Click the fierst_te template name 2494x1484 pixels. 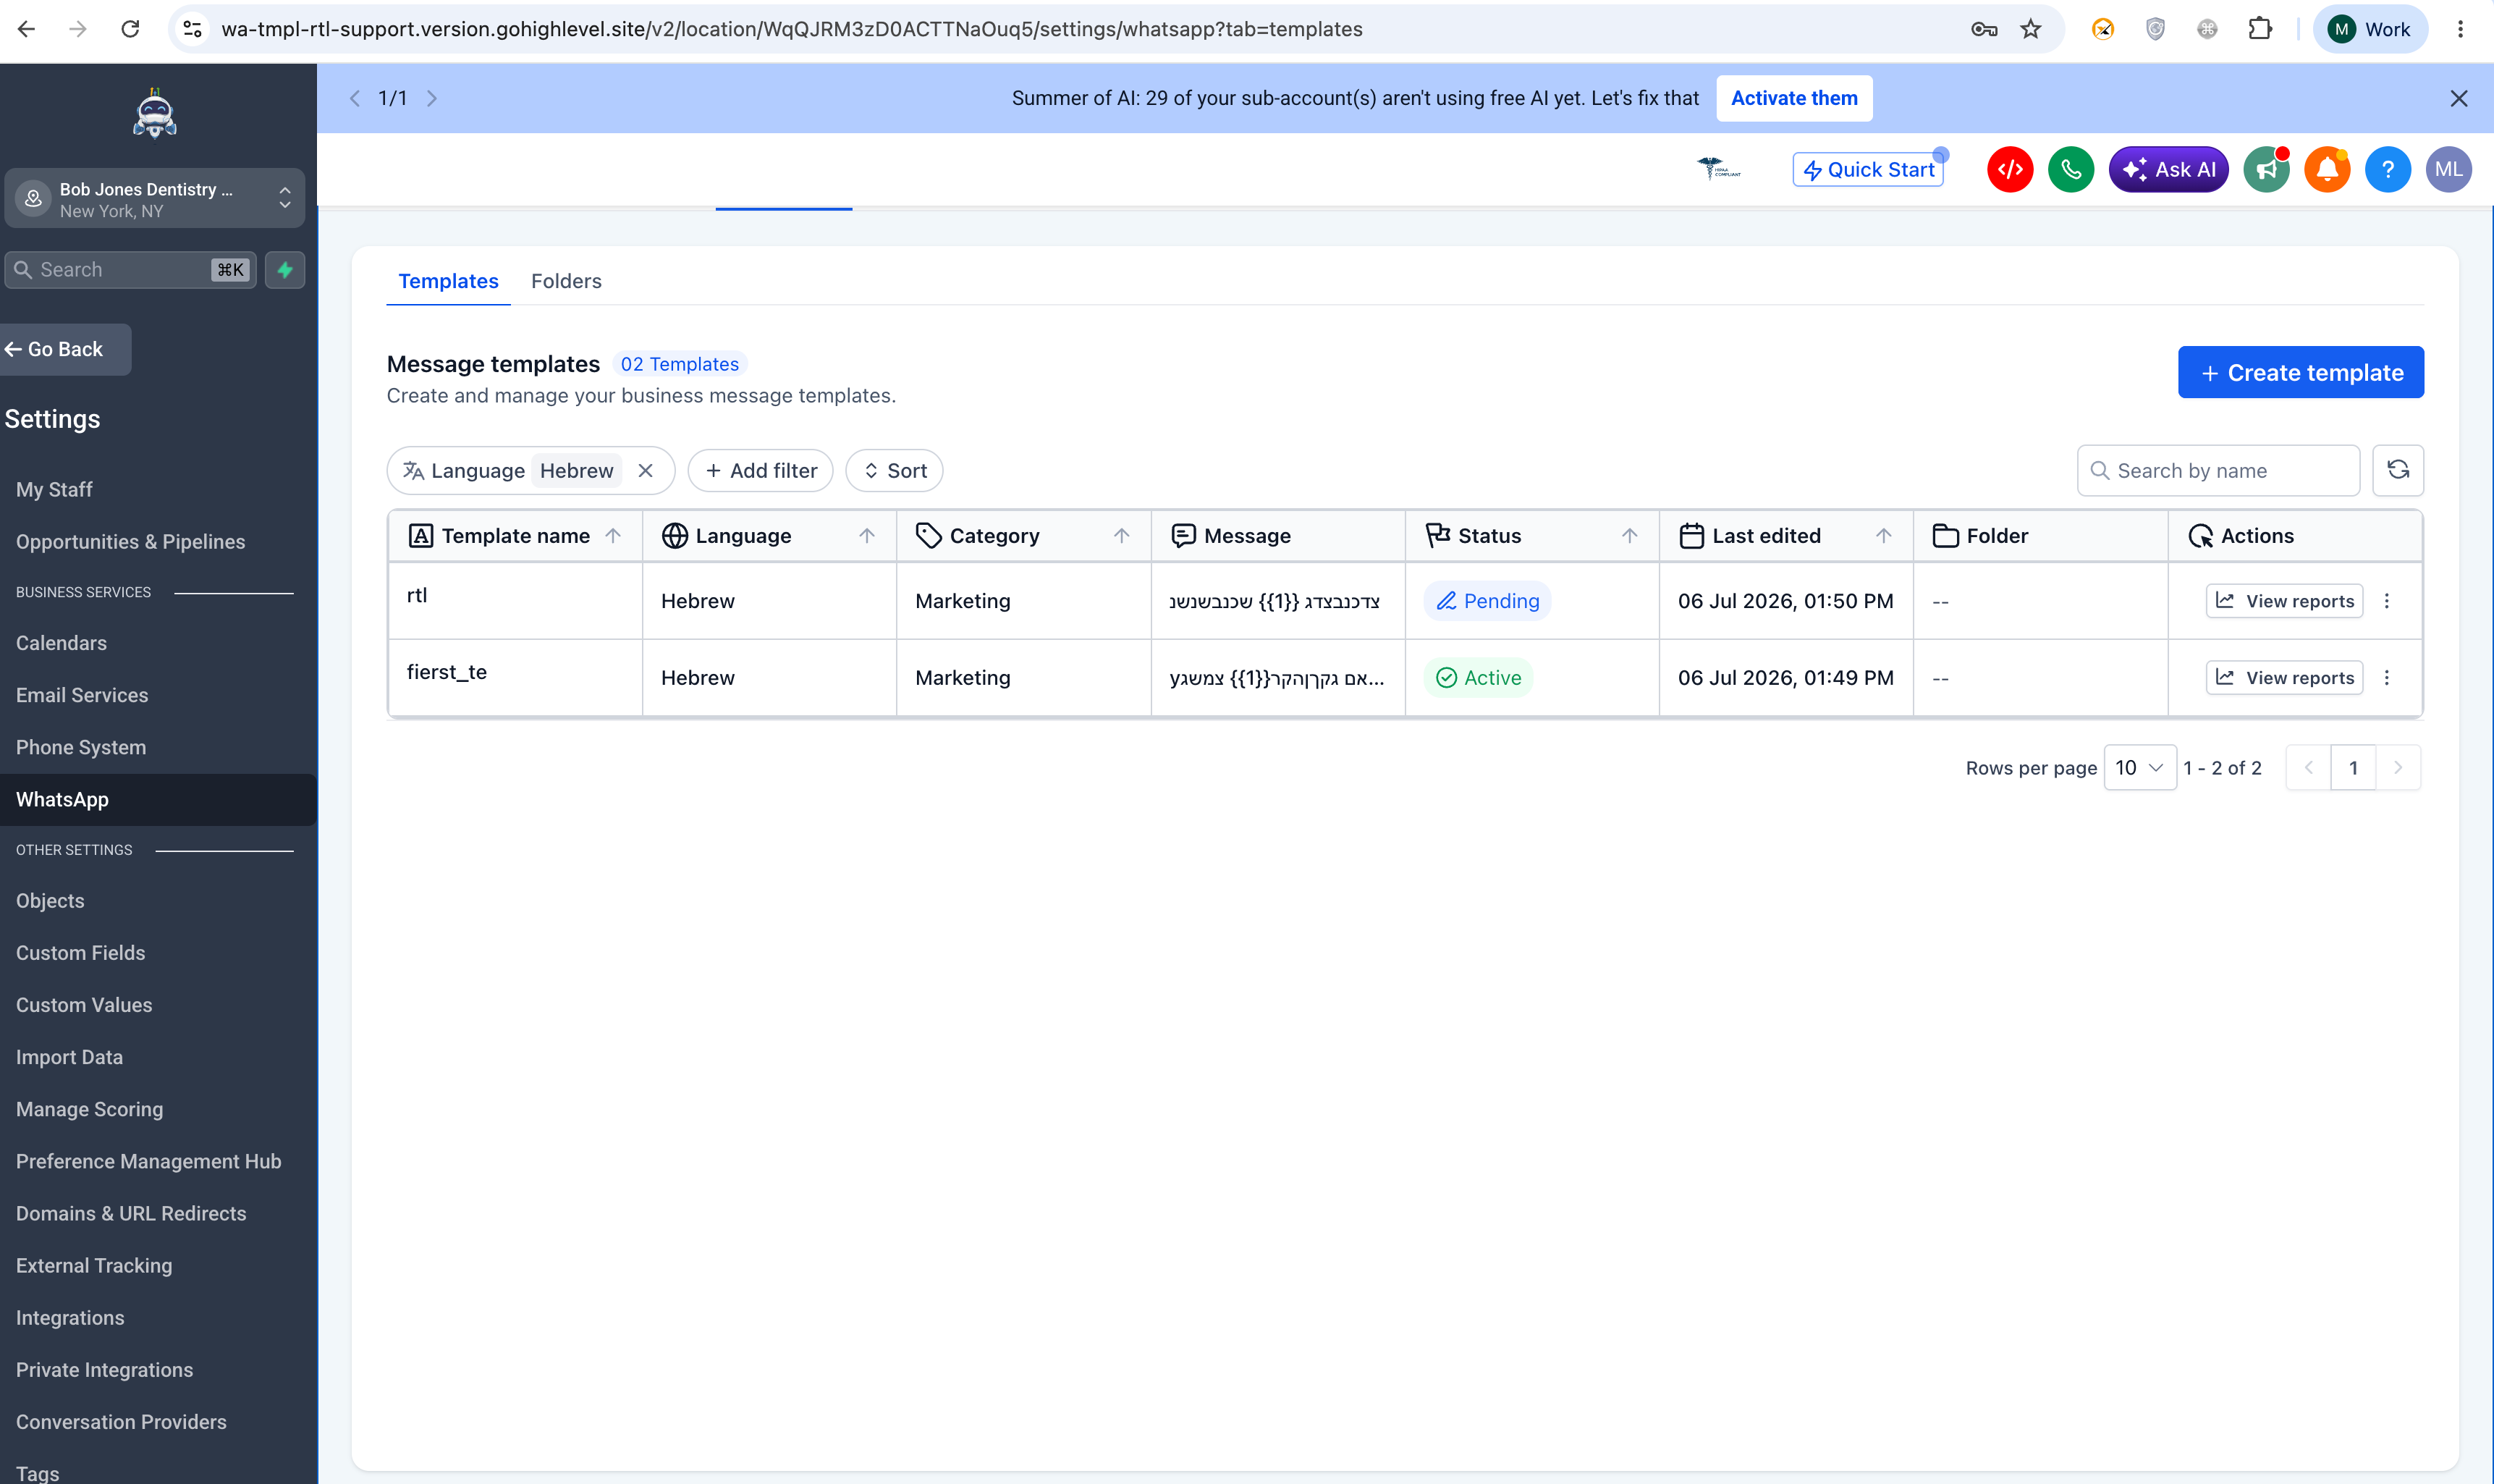click(x=446, y=672)
